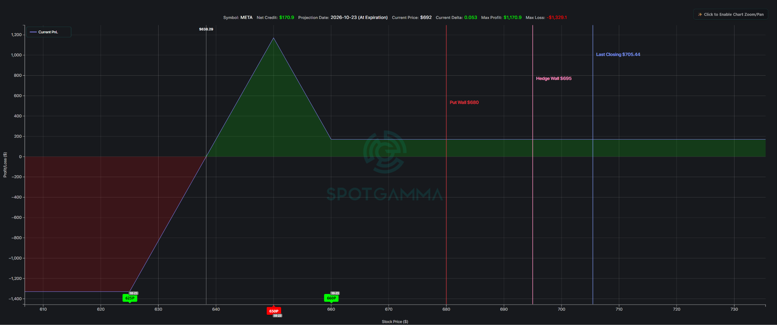Click the Put Wall $680 label
777x325 pixels.
pyautogui.click(x=464, y=103)
